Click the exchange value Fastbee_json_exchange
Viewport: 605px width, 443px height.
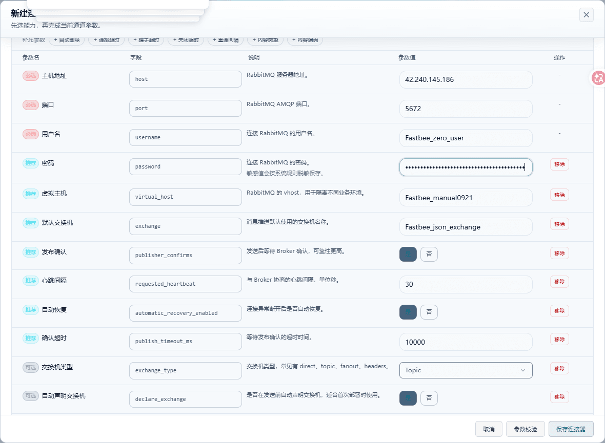pos(466,227)
